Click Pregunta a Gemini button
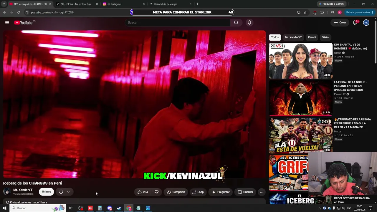 [331, 4]
